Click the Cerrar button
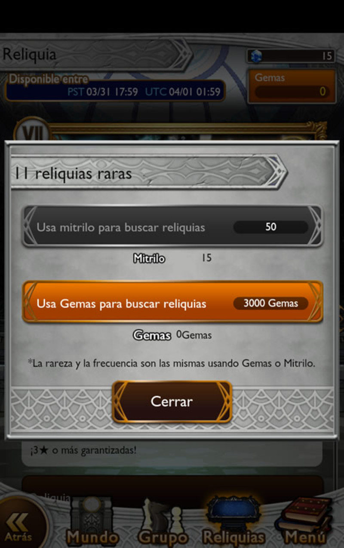 (172, 401)
